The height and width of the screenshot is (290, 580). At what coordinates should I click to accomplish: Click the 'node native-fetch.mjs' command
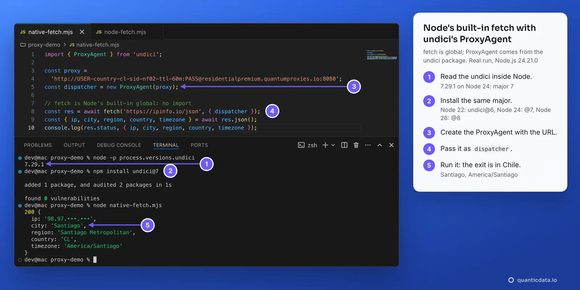coord(128,205)
